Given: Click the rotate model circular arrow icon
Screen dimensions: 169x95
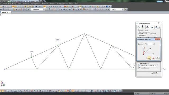Looking at the screenshot, I should 61,7.
